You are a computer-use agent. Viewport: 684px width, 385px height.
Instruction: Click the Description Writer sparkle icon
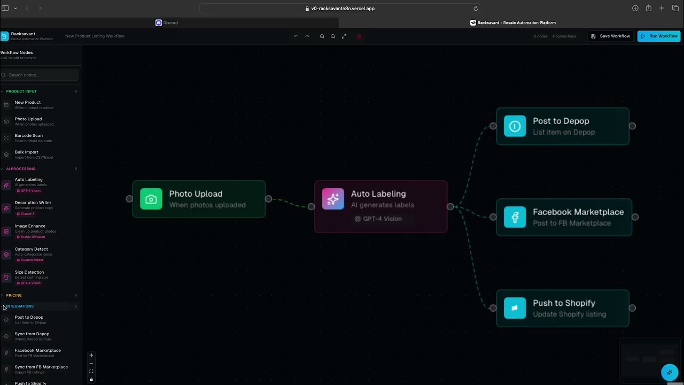(x=6, y=208)
